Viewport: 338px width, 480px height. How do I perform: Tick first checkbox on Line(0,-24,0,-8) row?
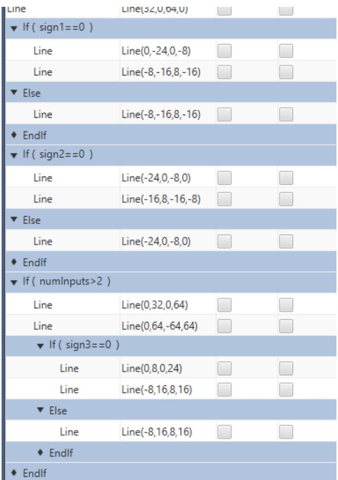[224, 51]
